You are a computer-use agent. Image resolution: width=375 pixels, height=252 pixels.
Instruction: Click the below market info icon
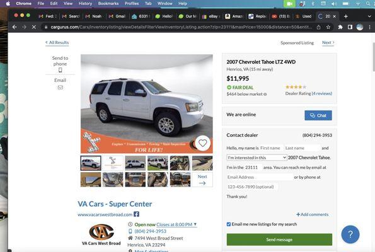pyautogui.click(x=265, y=94)
